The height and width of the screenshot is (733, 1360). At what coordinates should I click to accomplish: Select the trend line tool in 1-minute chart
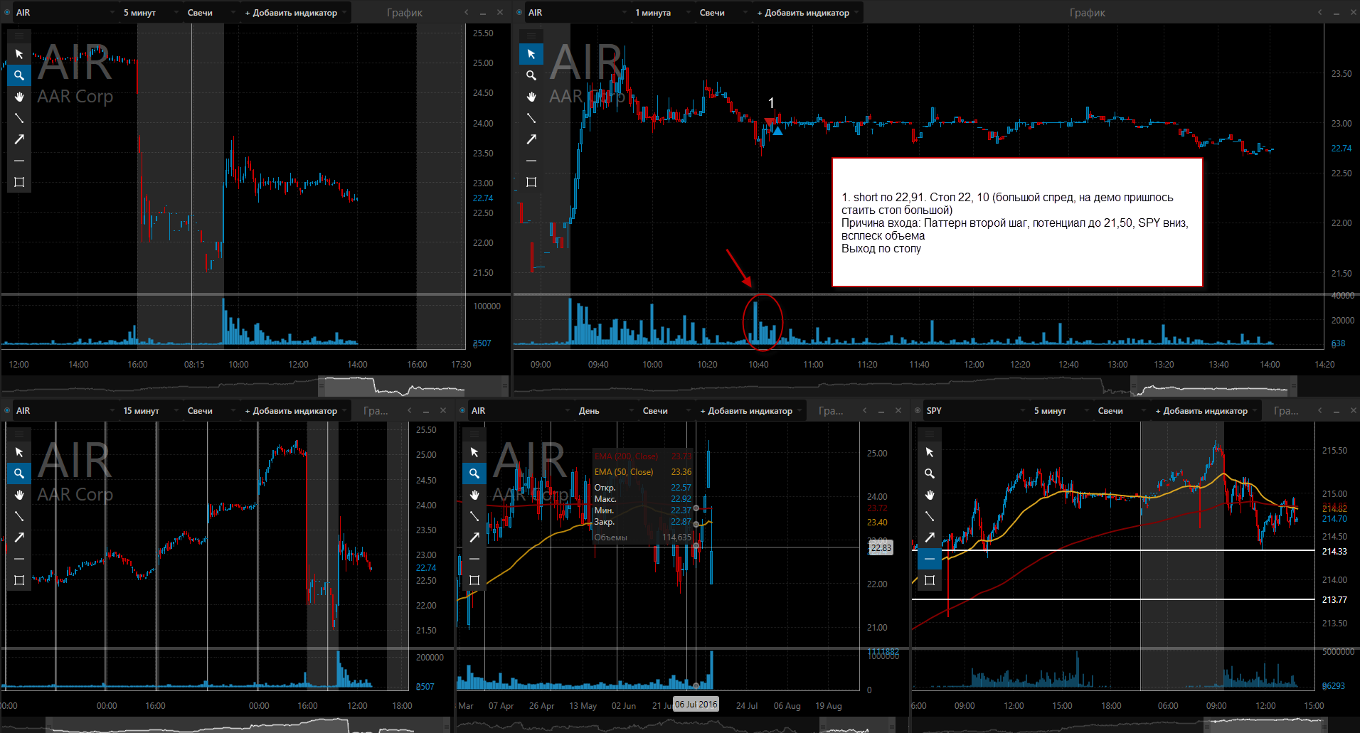point(531,118)
